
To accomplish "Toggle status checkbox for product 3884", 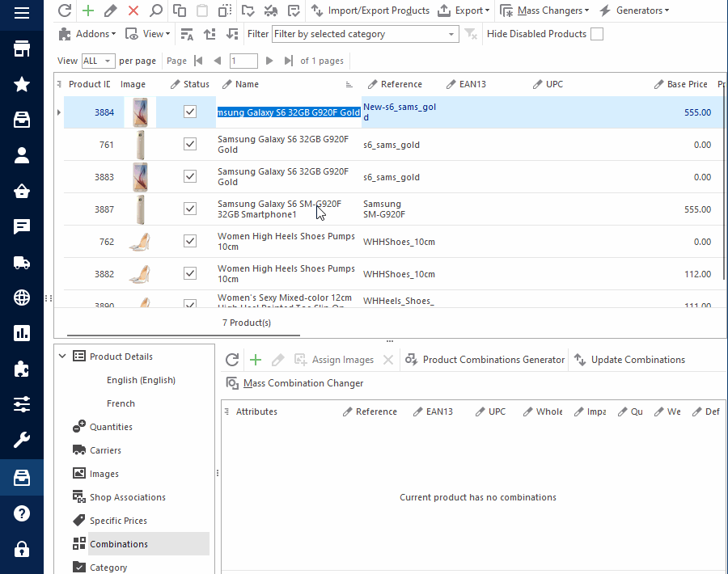I will click(190, 112).
